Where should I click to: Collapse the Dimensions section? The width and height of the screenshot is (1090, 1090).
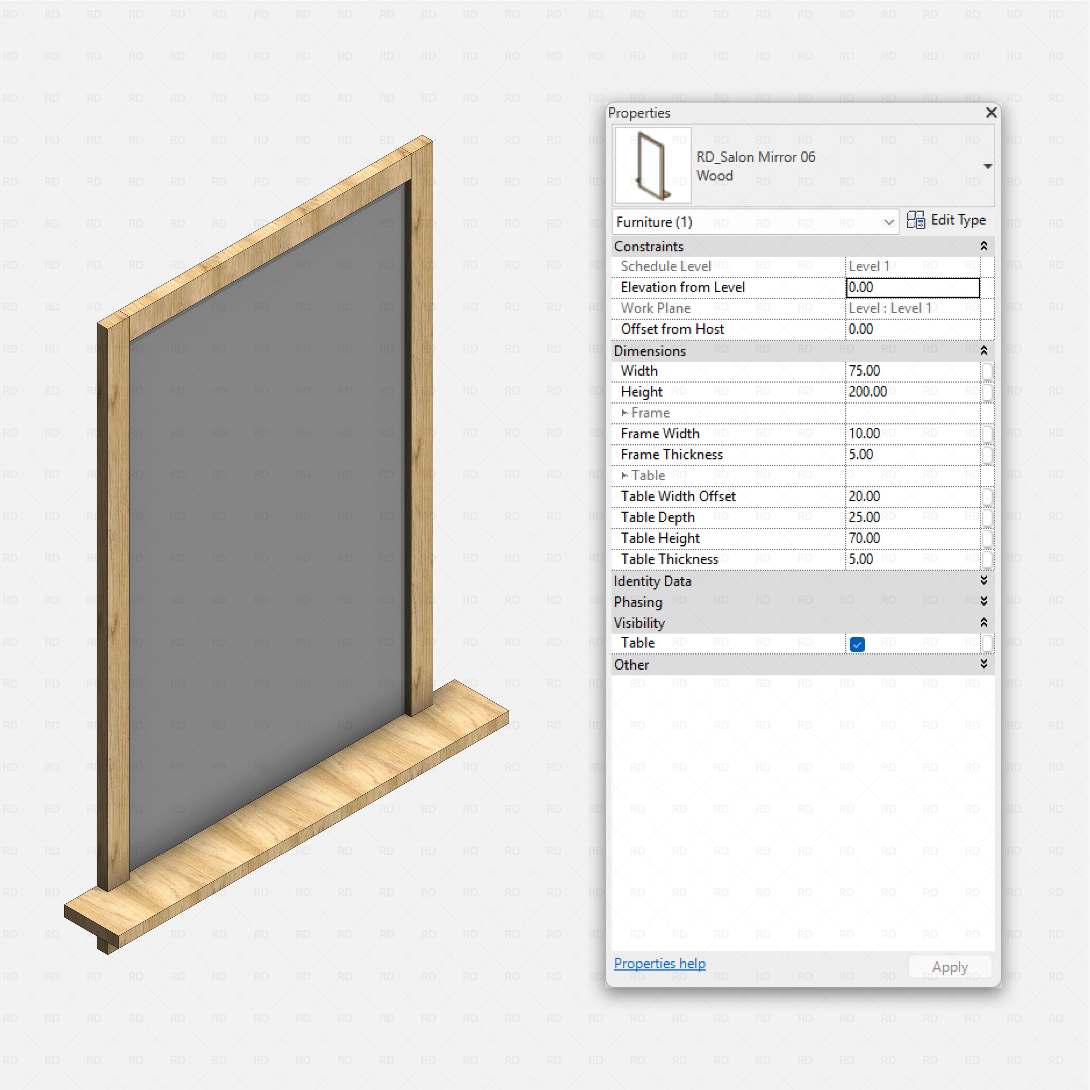tap(983, 350)
